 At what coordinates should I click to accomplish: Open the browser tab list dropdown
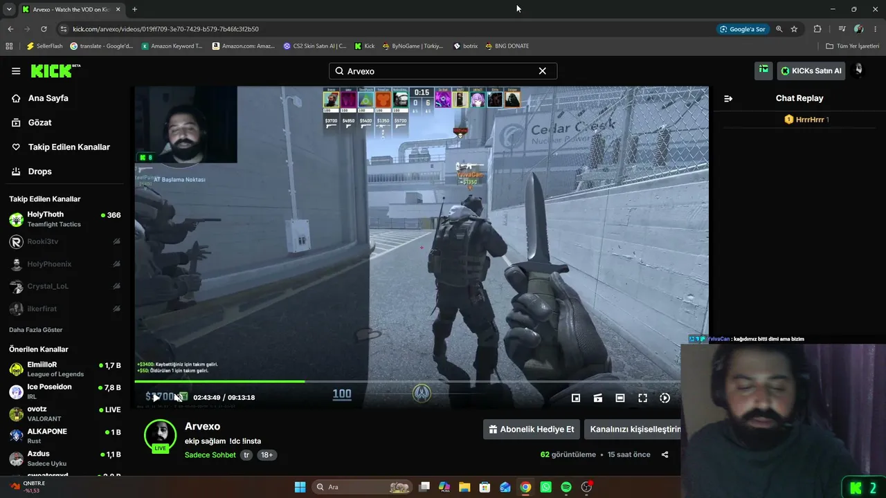pos(9,10)
